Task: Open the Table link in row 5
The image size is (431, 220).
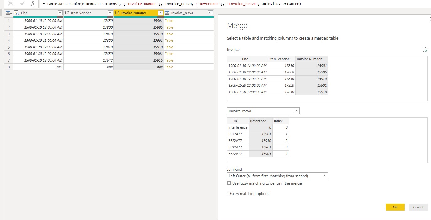Action: 169,47
